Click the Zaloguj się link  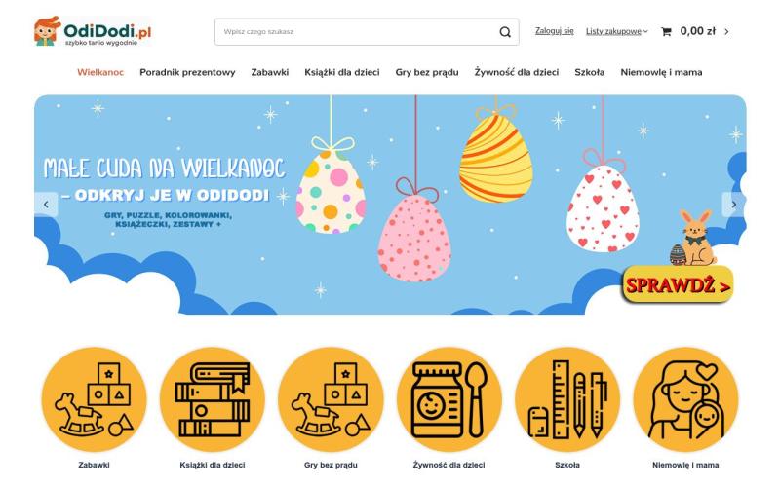[x=554, y=31]
